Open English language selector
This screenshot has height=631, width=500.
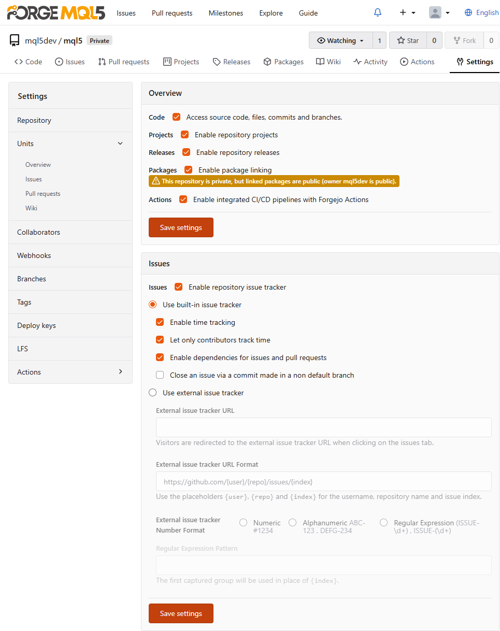[x=482, y=12]
